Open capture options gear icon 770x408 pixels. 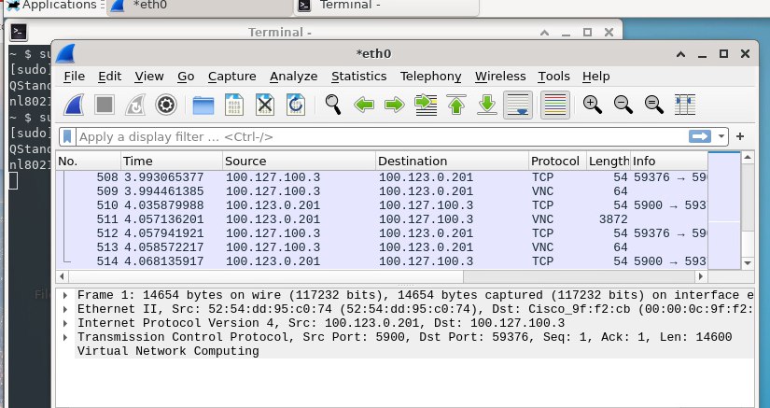point(166,105)
